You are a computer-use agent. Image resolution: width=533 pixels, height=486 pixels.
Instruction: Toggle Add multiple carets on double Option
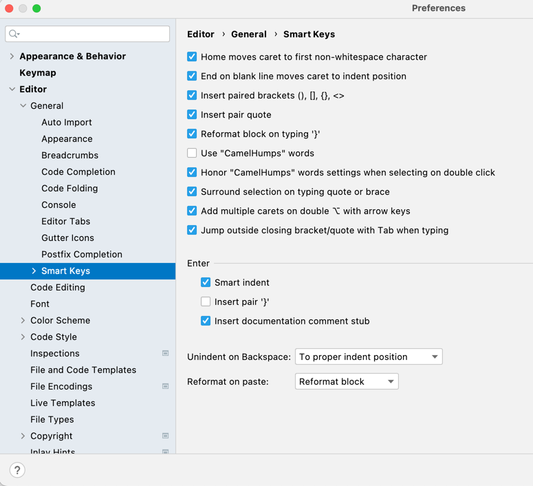[192, 211]
